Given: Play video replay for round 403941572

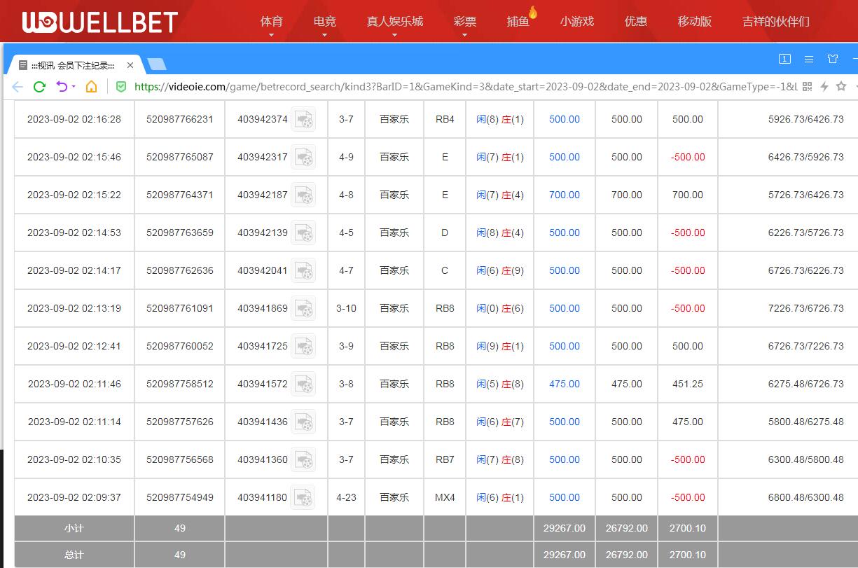Looking at the screenshot, I should pos(303,384).
